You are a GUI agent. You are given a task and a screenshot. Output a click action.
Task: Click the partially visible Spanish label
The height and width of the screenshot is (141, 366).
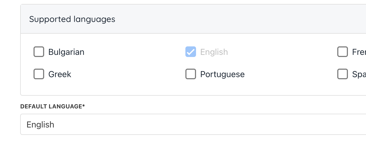(x=359, y=74)
